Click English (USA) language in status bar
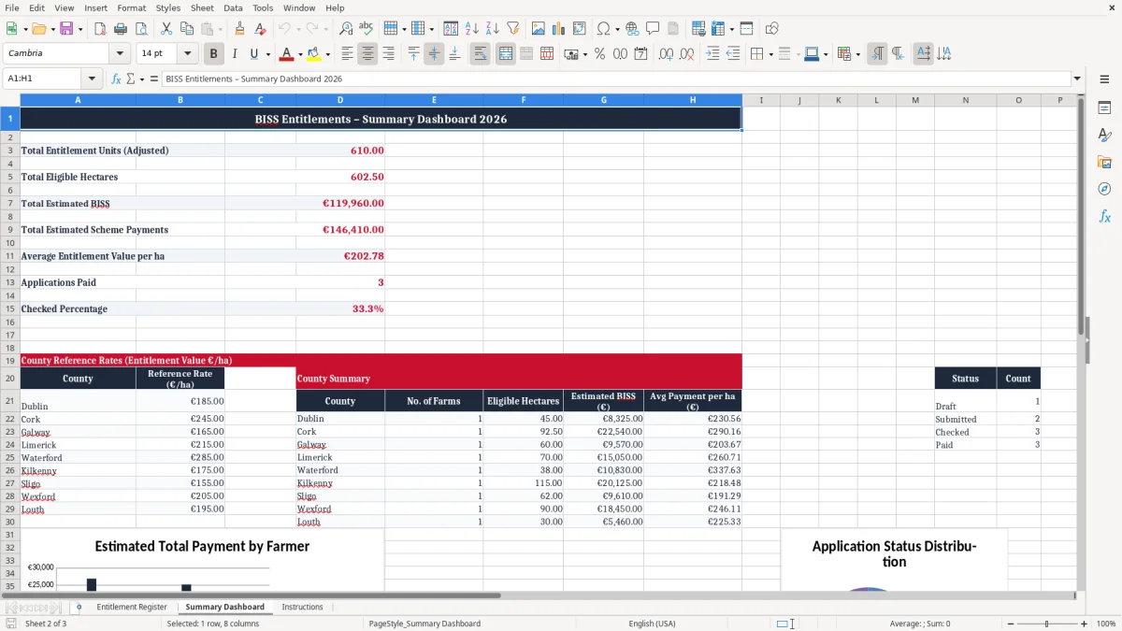Screen dimensions: 1122x631 tap(652, 624)
